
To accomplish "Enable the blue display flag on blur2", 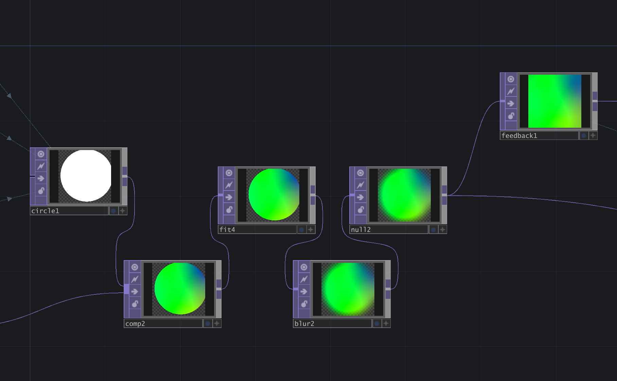I will coord(377,324).
